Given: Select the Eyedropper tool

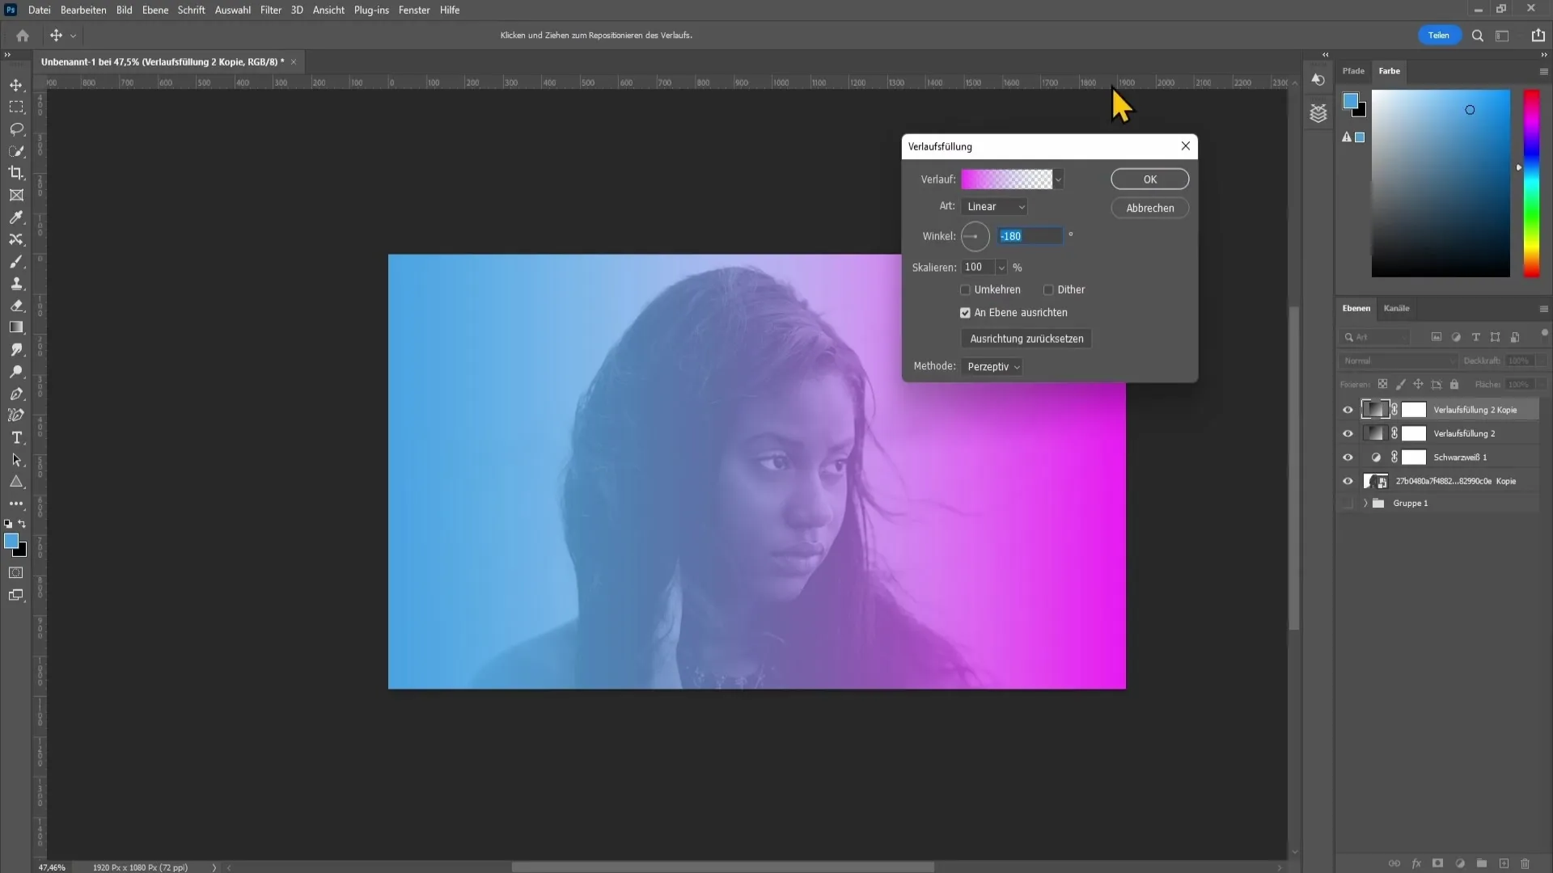Looking at the screenshot, I should (16, 217).
